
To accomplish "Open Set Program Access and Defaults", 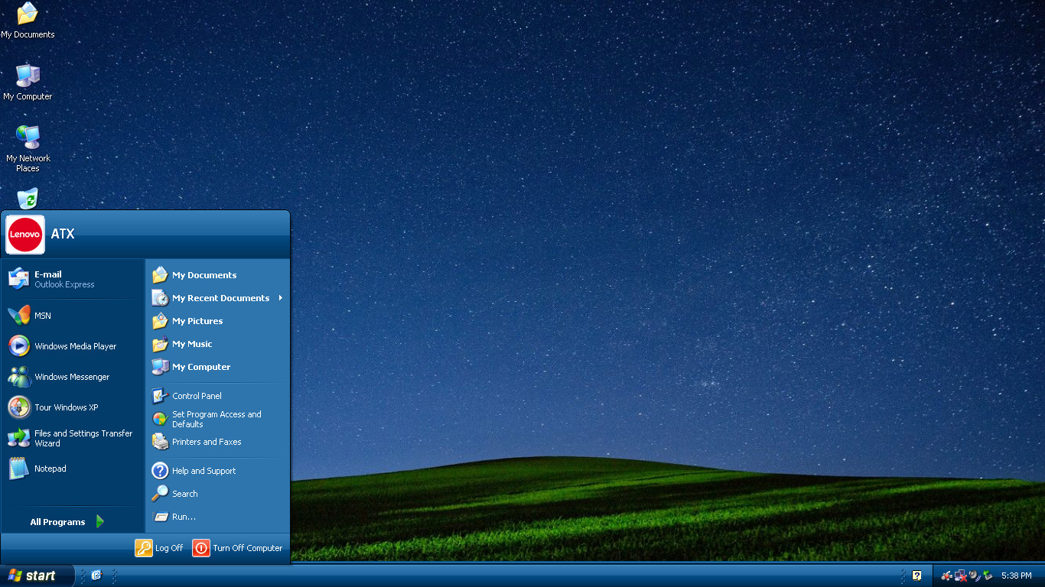I will [217, 419].
